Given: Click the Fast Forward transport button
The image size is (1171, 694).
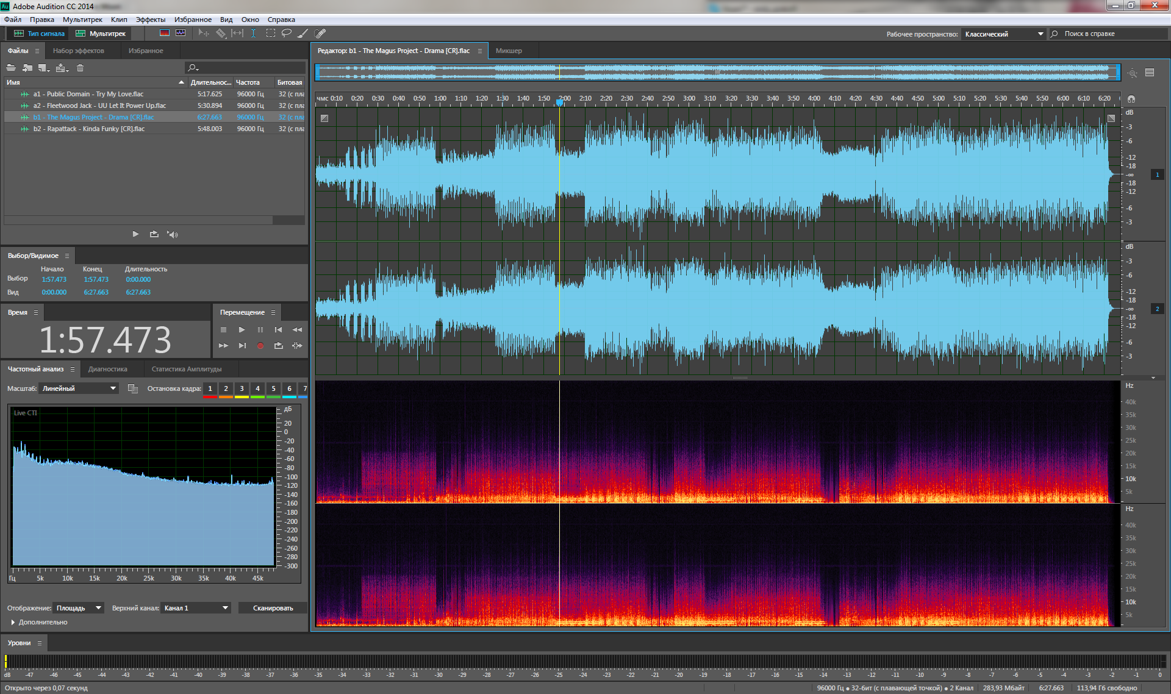Looking at the screenshot, I should (x=223, y=346).
